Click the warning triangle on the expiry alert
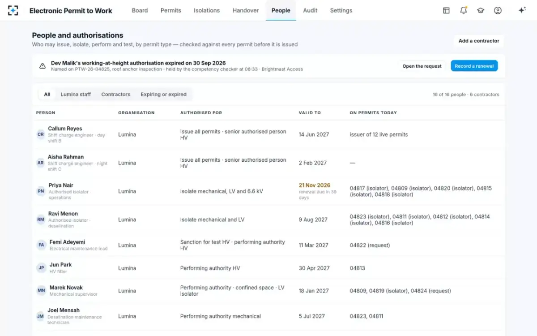 [x=43, y=66]
